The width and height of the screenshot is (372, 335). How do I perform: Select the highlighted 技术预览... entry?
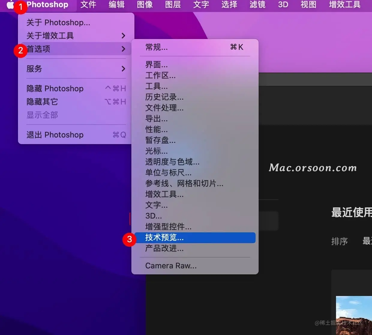click(x=195, y=238)
